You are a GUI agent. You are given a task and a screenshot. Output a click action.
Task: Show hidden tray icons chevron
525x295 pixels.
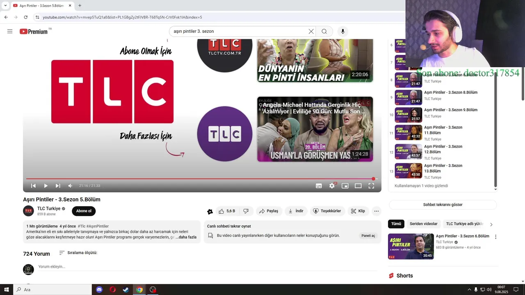point(469,290)
